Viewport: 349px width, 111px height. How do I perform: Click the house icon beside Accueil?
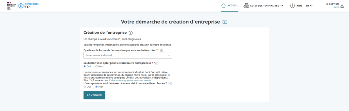click(223, 6)
